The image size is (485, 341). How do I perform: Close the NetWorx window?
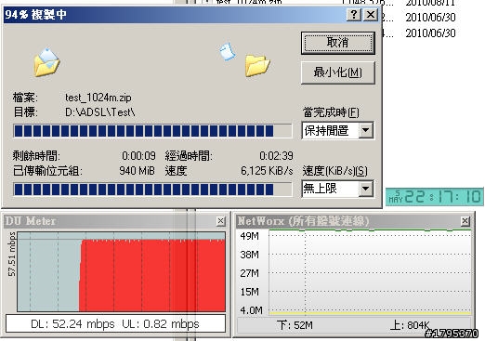pos(465,221)
